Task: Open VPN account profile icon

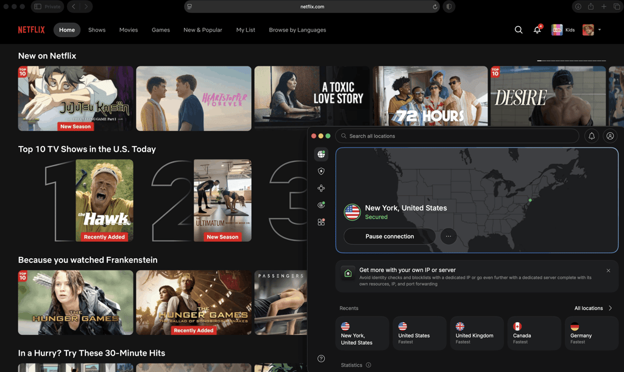Action: pyautogui.click(x=610, y=136)
